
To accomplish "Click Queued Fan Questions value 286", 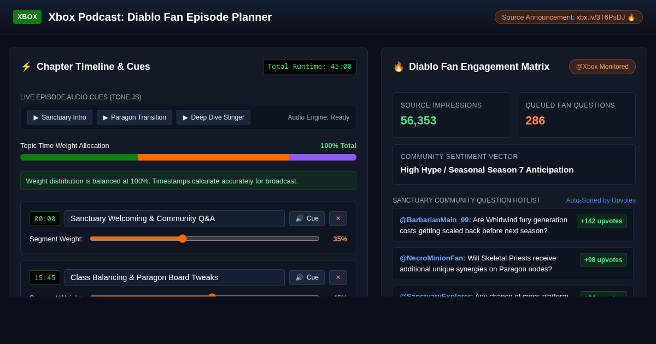I will point(535,121).
